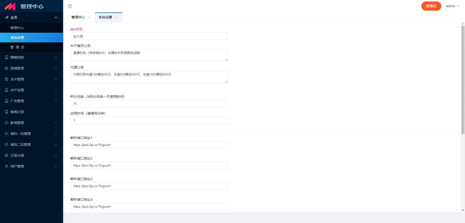465x223 pixels.
Task: Expand the 广告管理 submenu arrow
Action: click(56, 101)
